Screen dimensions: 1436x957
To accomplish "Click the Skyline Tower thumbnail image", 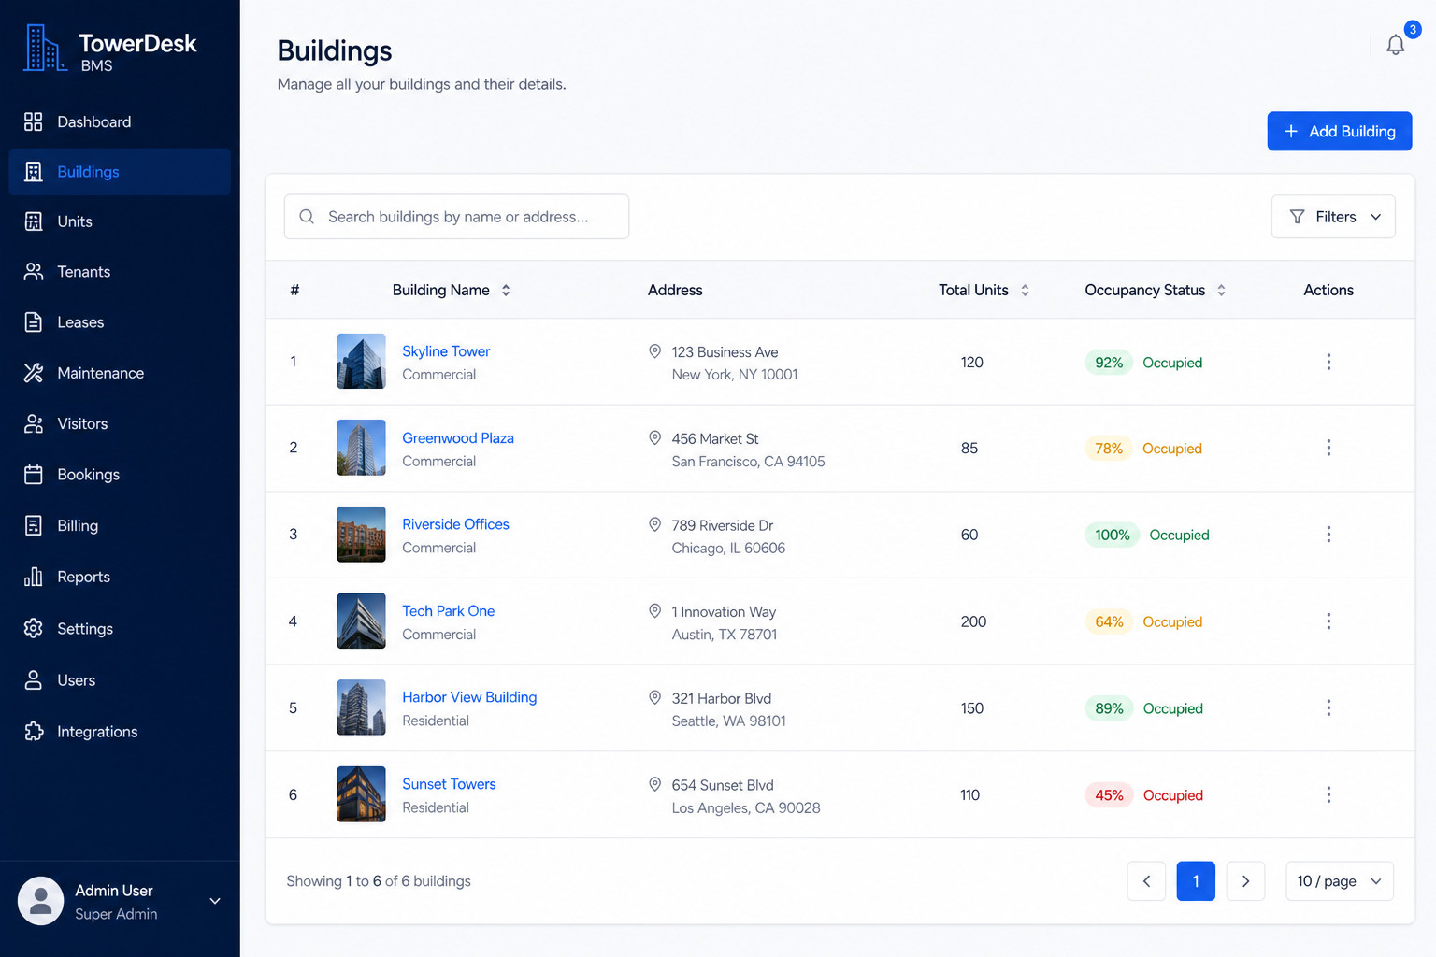I will point(361,362).
